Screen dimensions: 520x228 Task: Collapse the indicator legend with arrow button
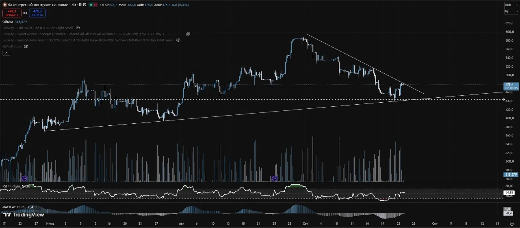click(x=6, y=53)
